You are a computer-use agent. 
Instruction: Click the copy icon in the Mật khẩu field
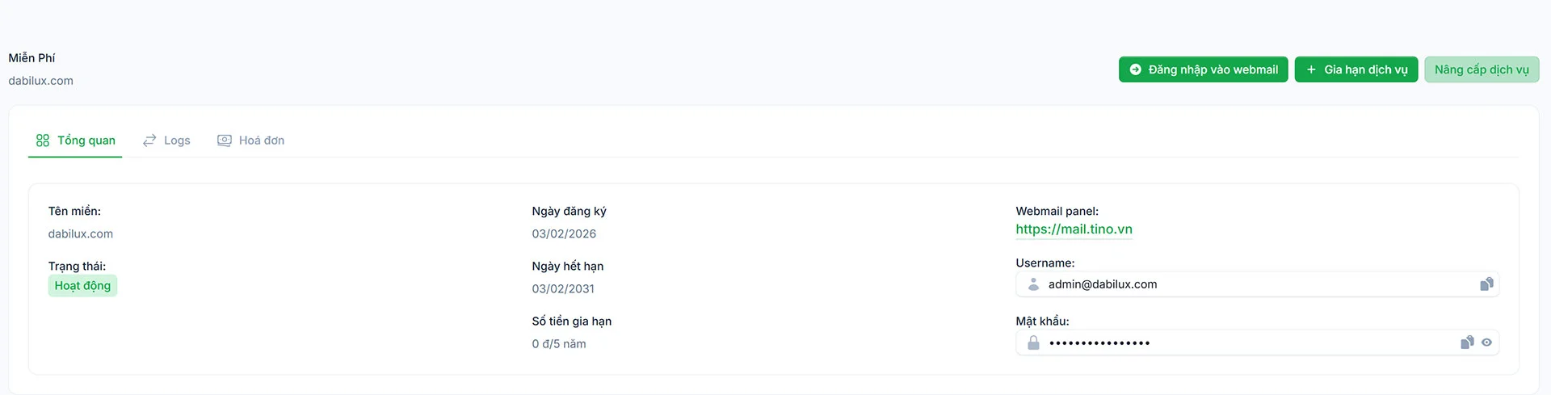click(1467, 342)
